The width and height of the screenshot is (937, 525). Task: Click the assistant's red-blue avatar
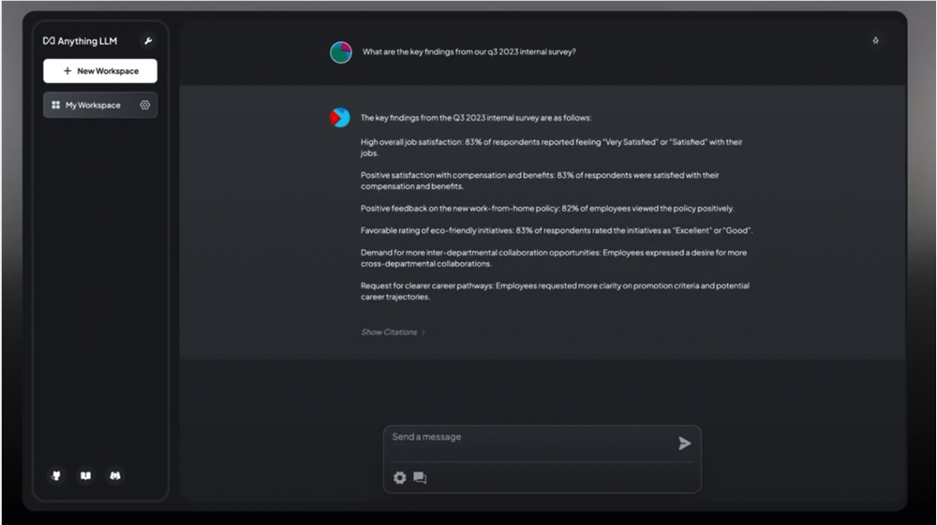(340, 118)
